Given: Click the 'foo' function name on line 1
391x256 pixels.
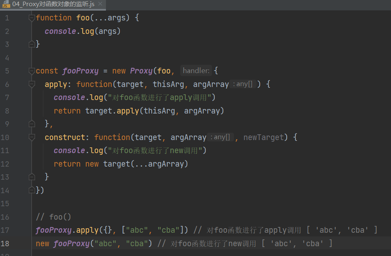Looking at the screenshot, I should (x=83, y=18).
